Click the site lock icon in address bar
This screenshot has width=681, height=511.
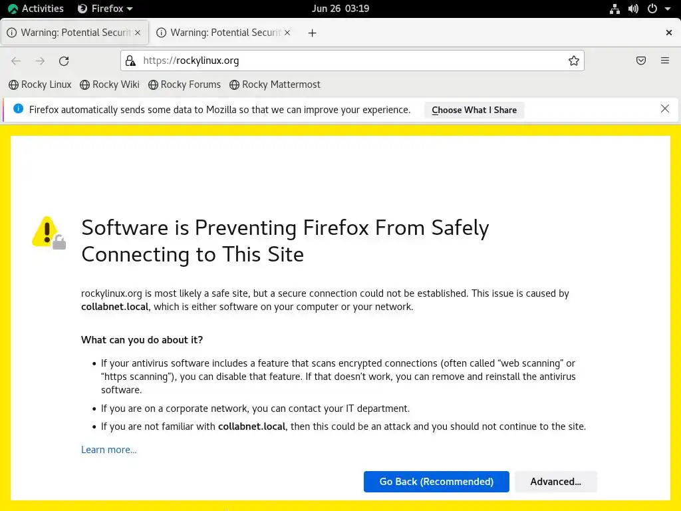click(130, 61)
